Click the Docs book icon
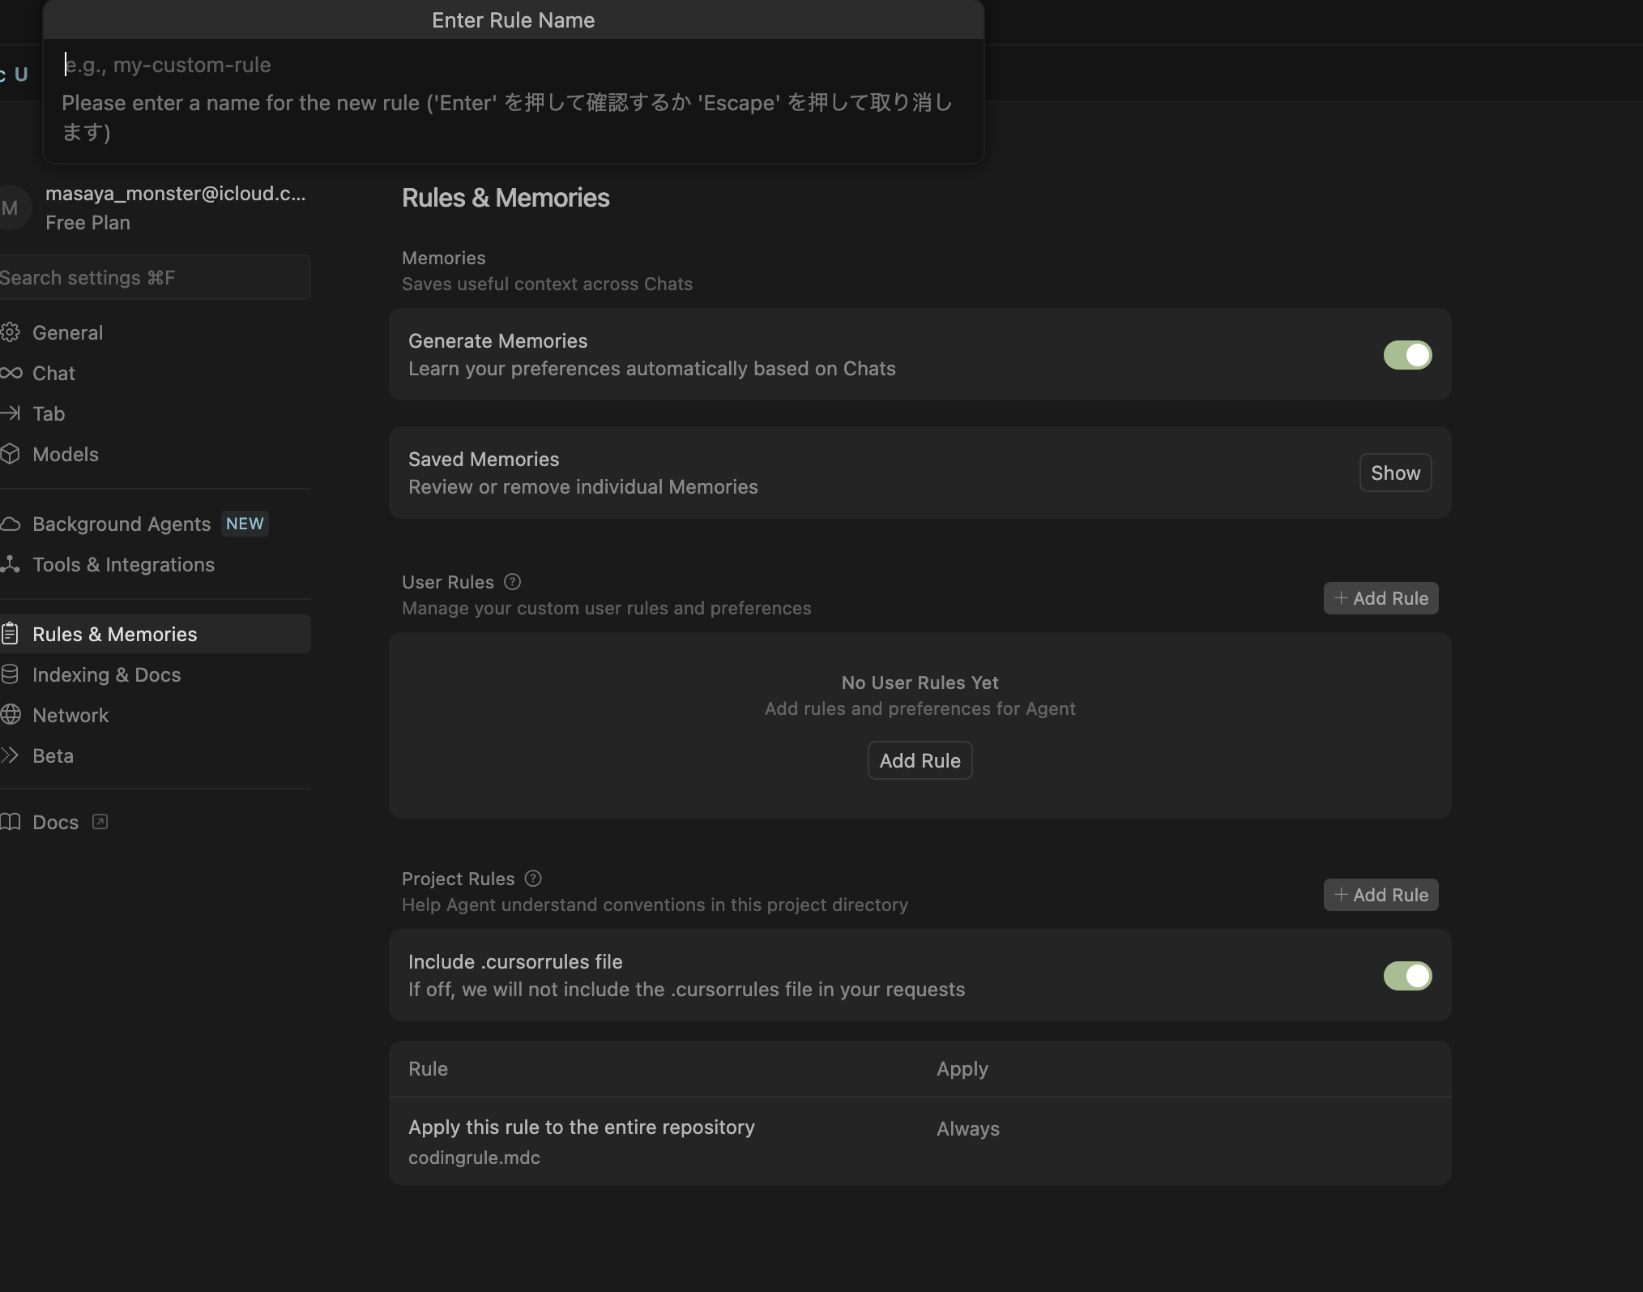The width and height of the screenshot is (1643, 1292). point(11,822)
